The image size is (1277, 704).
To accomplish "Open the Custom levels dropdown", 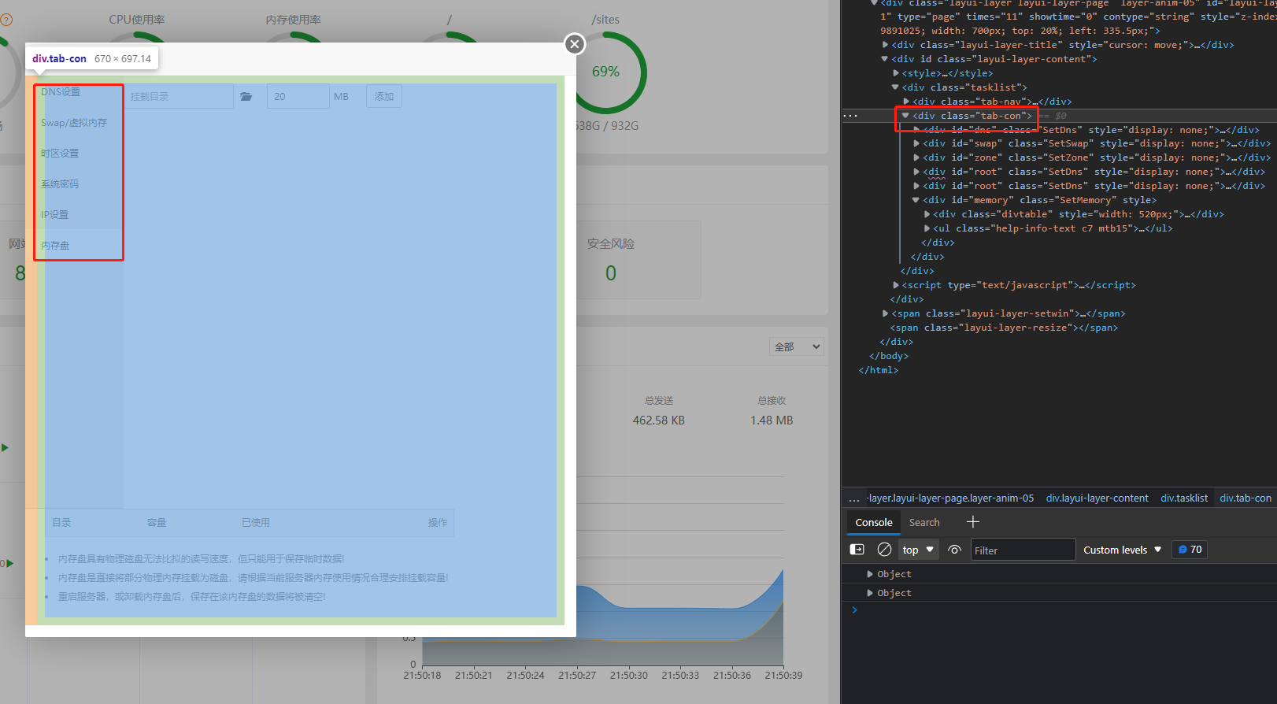I will click(1122, 550).
